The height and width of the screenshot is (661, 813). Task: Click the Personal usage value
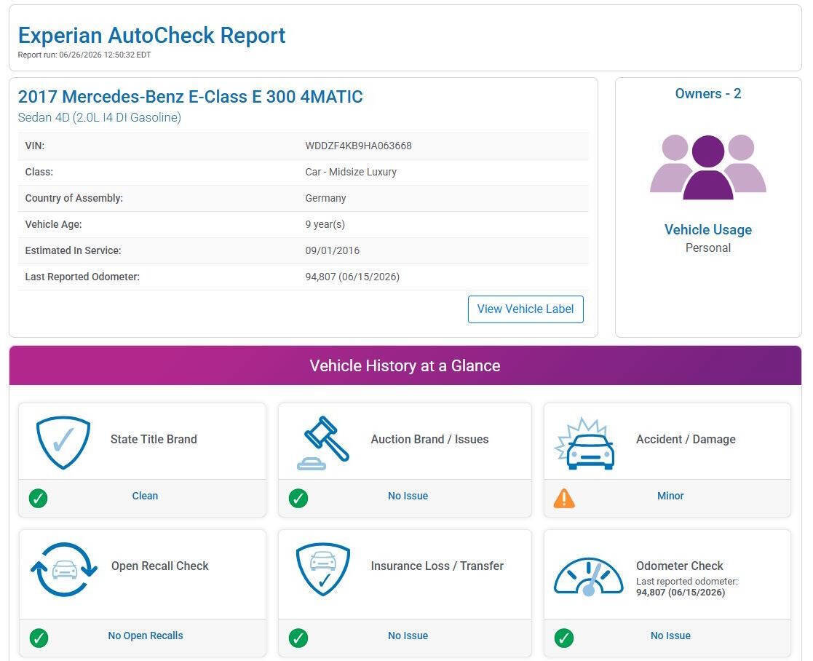[x=707, y=248]
